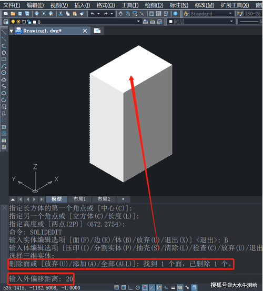This screenshot has height=291, width=263.
Task: Select the Make block tool
Action: click(x=4, y=113)
